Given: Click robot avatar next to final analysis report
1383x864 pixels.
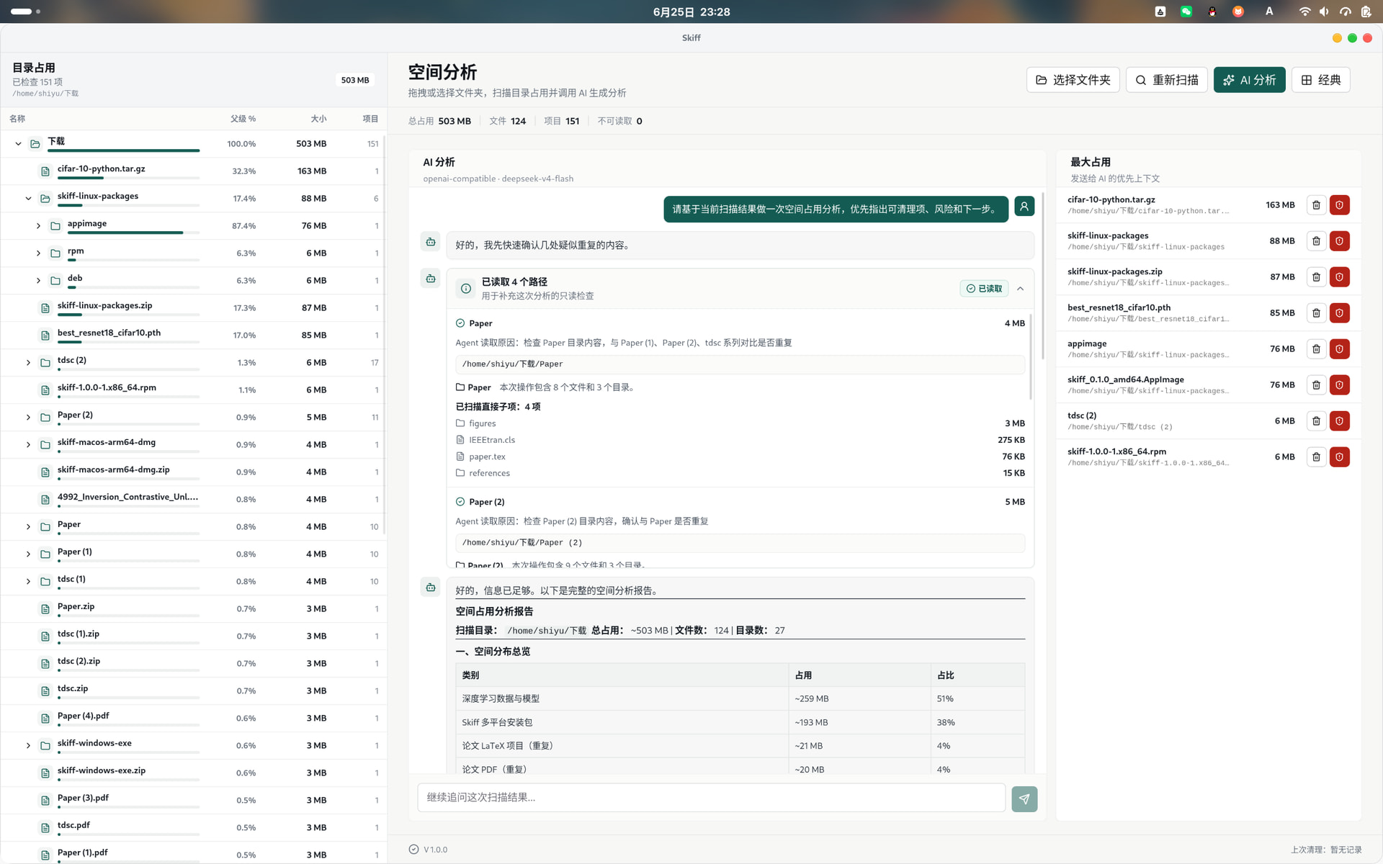Looking at the screenshot, I should 431,588.
